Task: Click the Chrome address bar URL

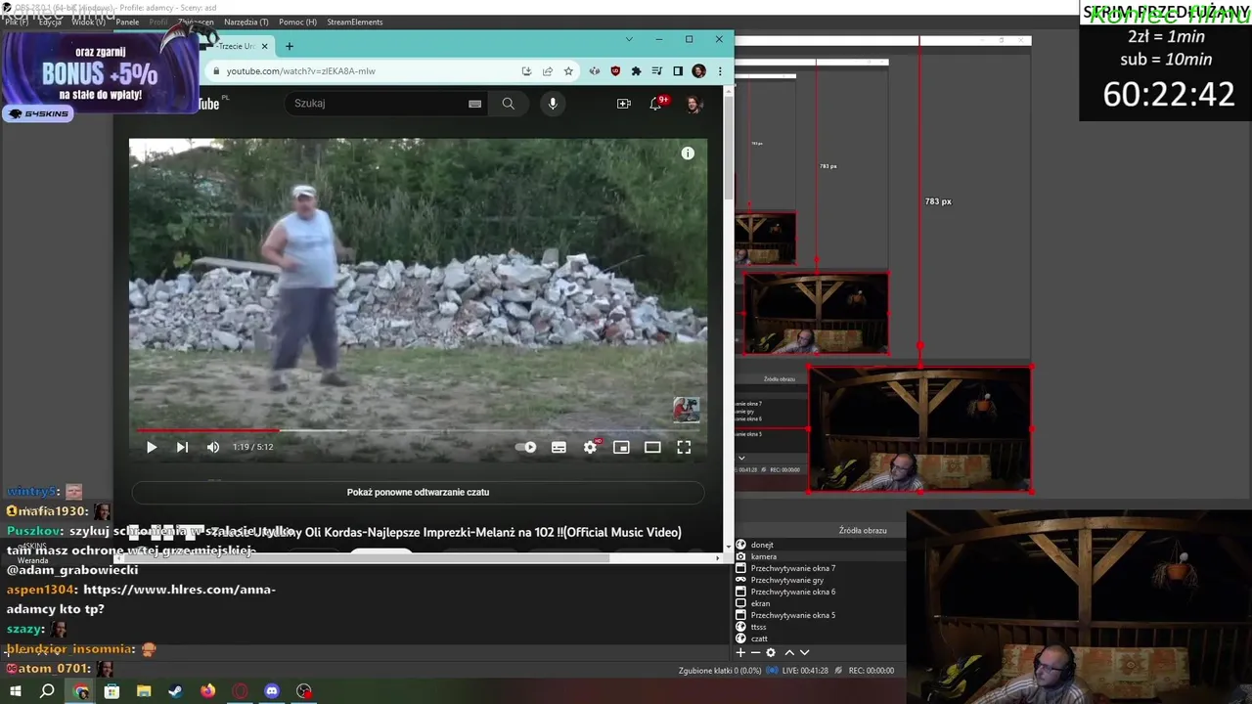Action: 301,71
